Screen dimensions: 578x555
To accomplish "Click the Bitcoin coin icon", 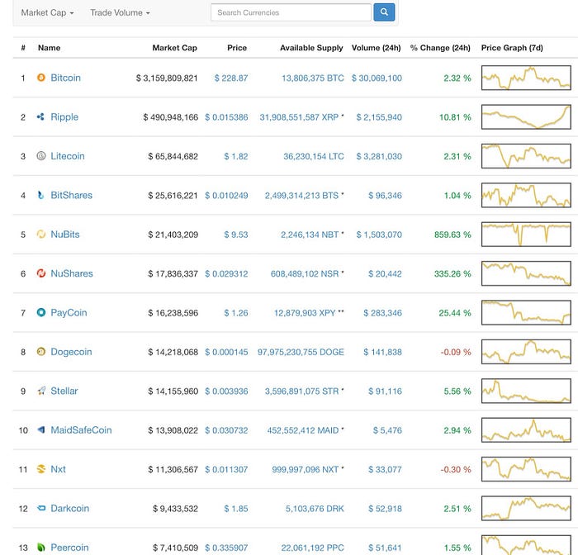I will [41, 78].
